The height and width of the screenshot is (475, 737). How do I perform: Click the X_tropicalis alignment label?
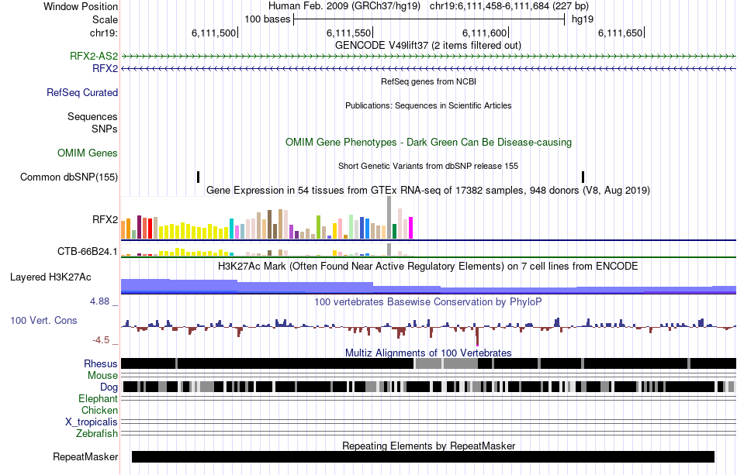(x=92, y=422)
